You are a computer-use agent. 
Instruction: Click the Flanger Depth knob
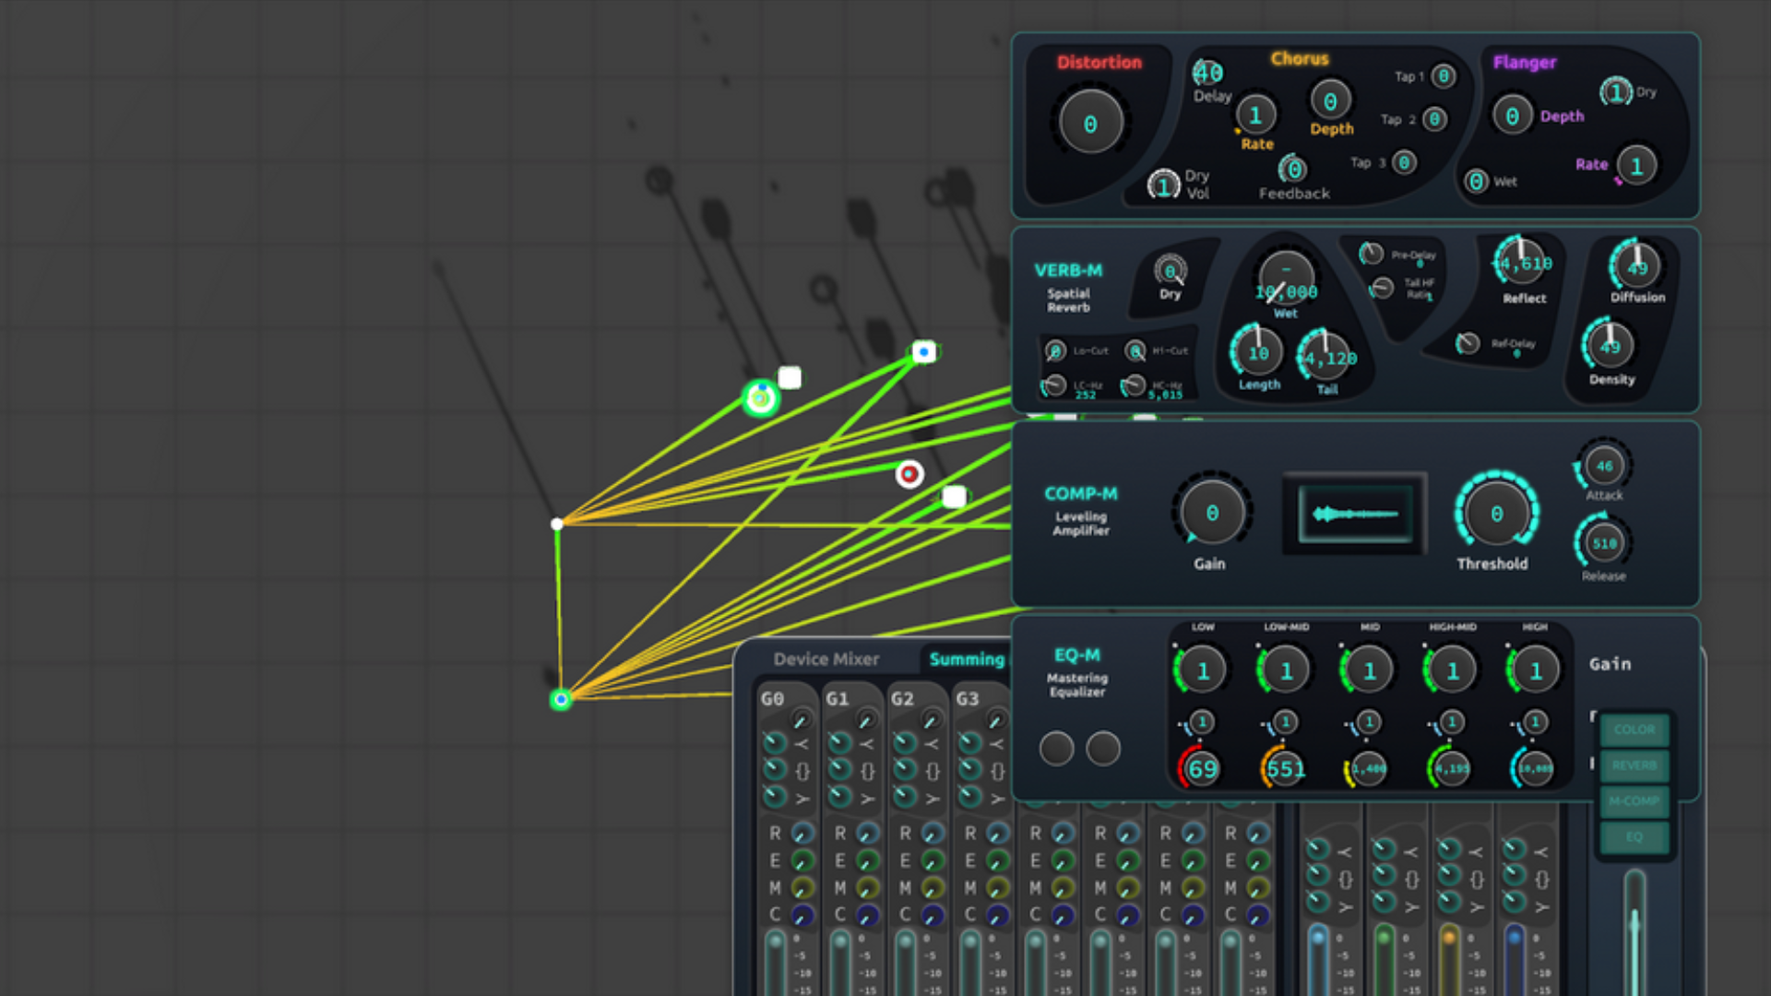click(1513, 116)
